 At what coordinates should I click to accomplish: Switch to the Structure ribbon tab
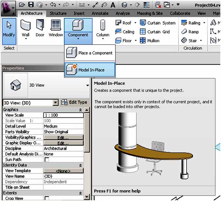coord(58,14)
